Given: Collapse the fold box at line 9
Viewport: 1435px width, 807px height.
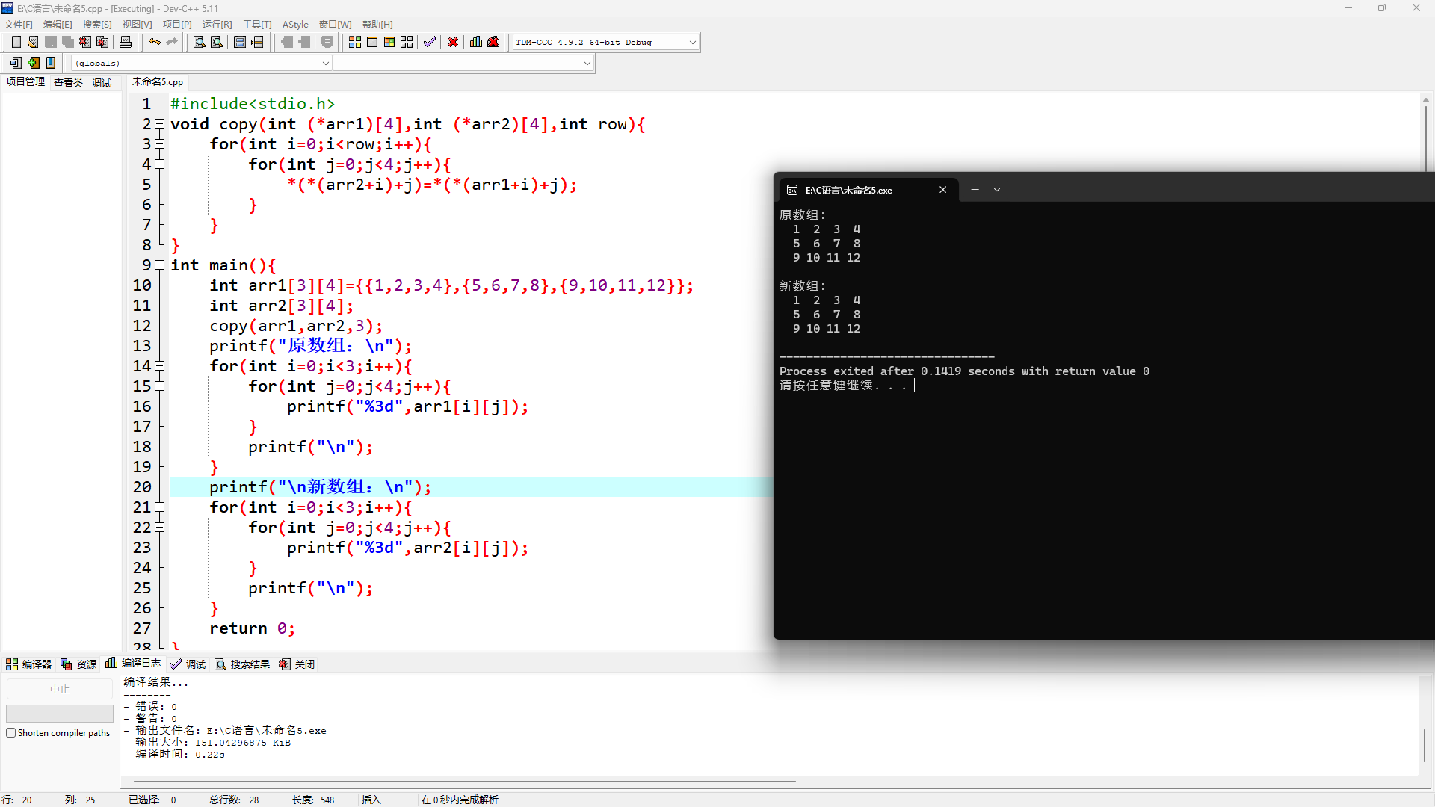Looking at the screenshot, I should click(x=159, y=265).
